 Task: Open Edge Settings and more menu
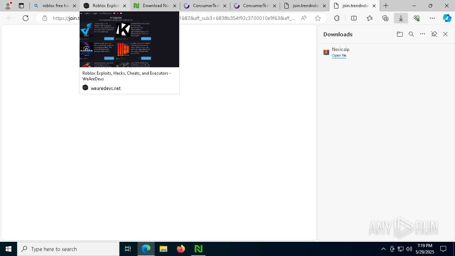[x=432, y=18]
